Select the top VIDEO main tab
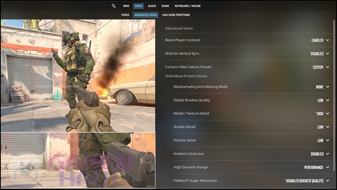The height and width of the screenshot is (190, 337). click(x=138, y=6)
